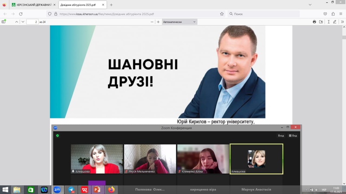This screenshot has width=346, height=194.
Task: Go to next PDF page
Action: pyautogui.click(x=22, y=22)
